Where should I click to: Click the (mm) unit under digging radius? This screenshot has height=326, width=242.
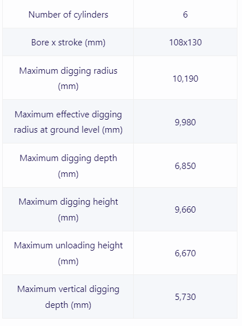(x=68, y=86)
